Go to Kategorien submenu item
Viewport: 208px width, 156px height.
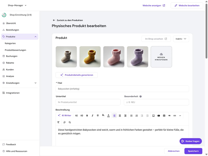[10, 43]
